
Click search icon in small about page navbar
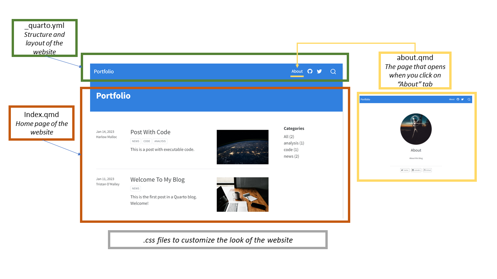[x=469, y=100]
